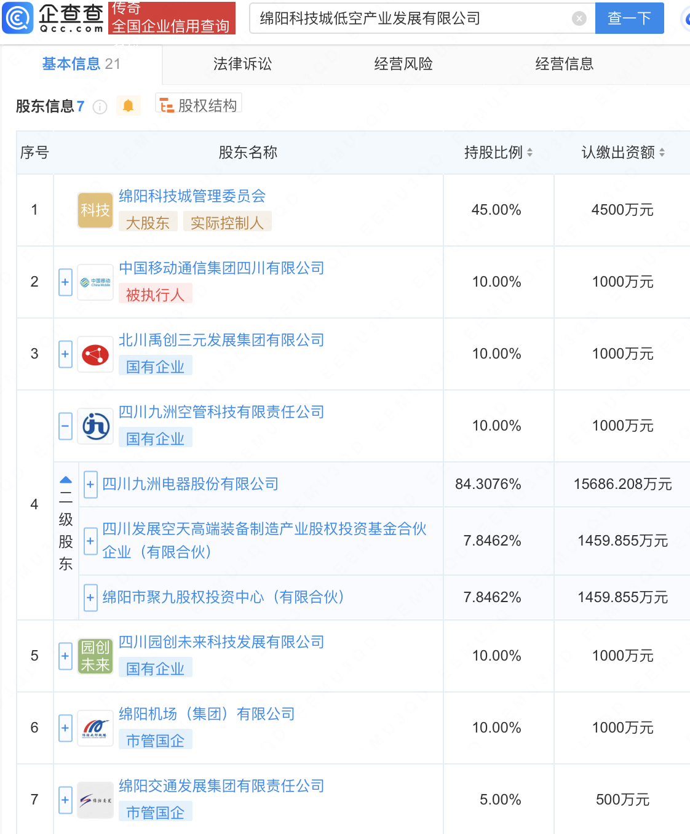Click the 实际控制人 tag
The height and width of the screenshot is (834, 690).
click(227, 223)
